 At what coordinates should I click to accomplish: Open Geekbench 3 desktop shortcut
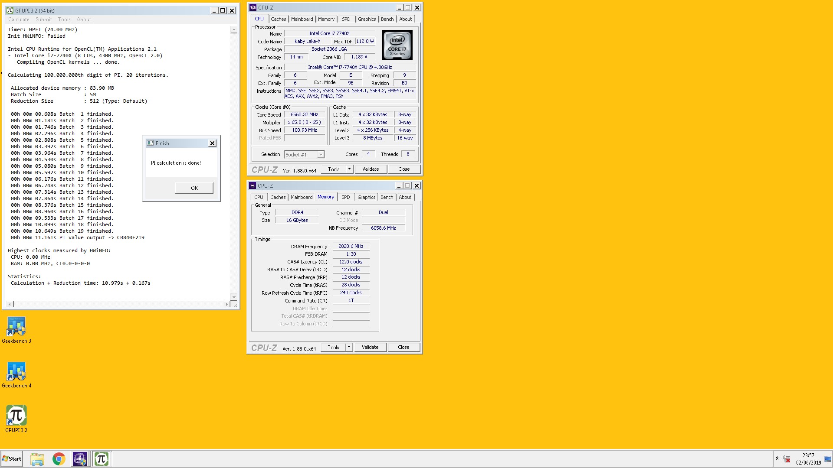click(x=16, y=330)
